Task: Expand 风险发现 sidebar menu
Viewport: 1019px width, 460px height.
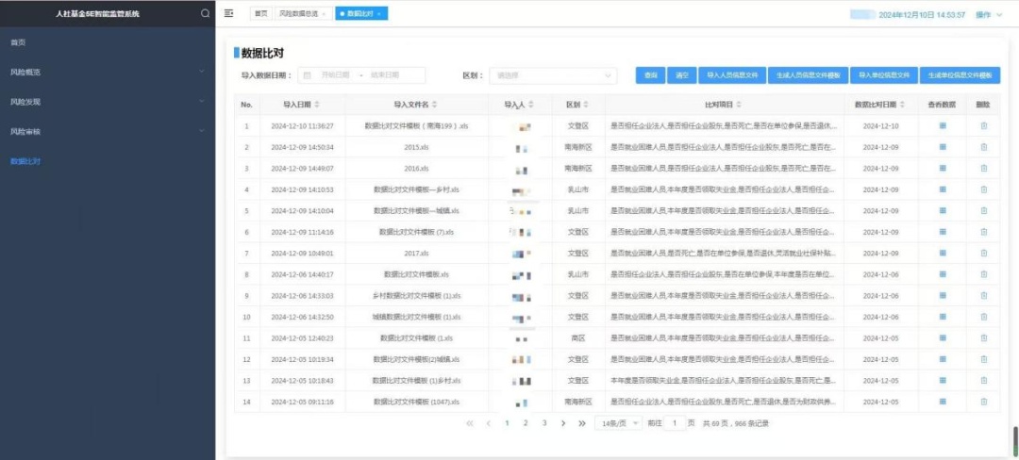Action: 107,102
